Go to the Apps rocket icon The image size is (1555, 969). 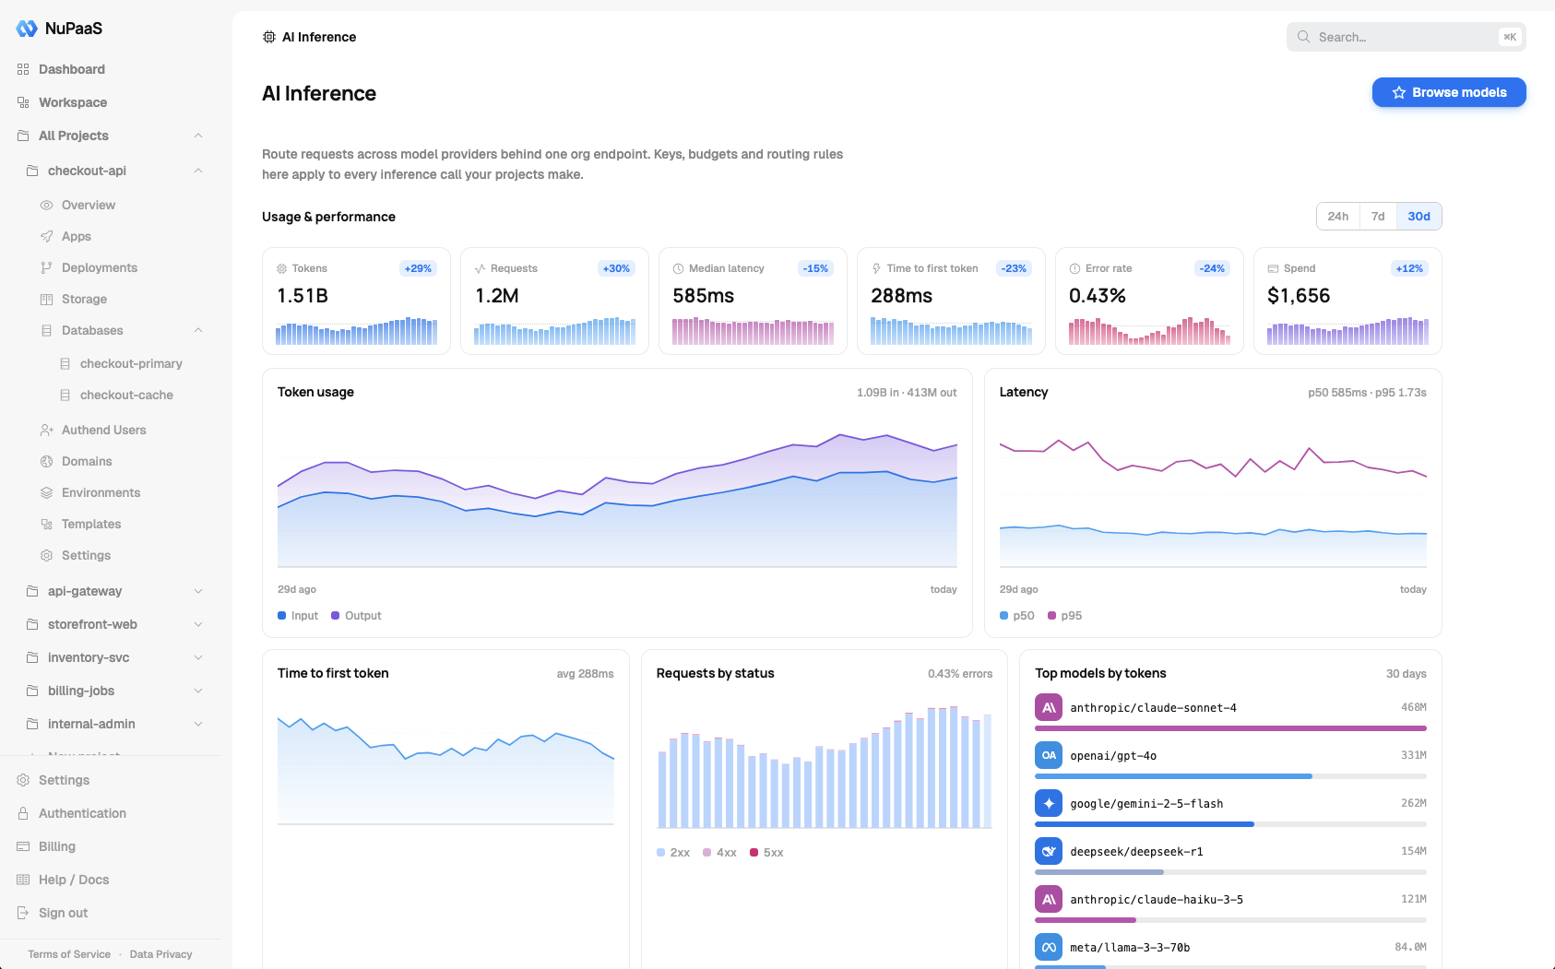[x=46, y=236]
